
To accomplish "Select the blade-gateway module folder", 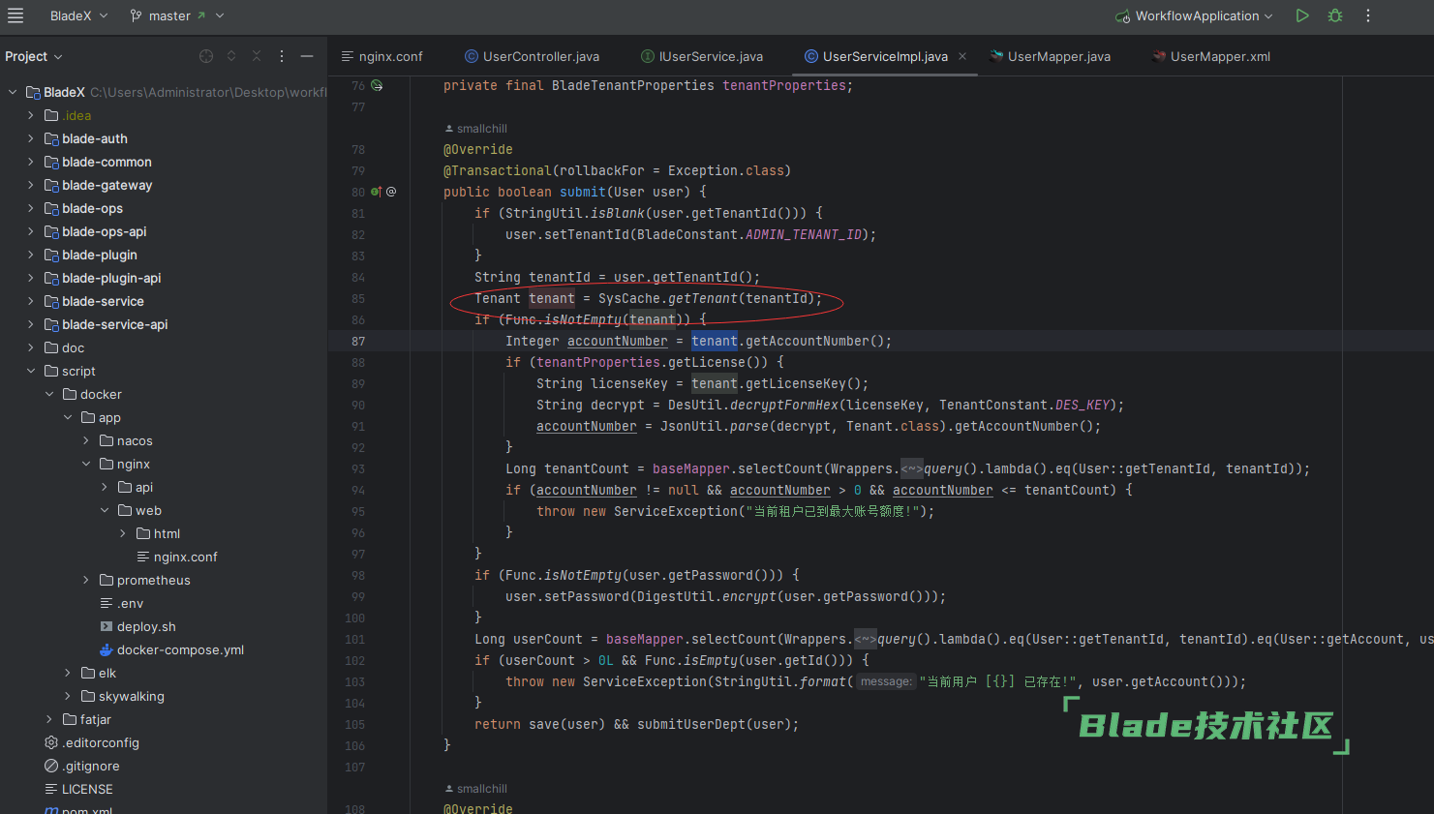I will coord(107,185).
